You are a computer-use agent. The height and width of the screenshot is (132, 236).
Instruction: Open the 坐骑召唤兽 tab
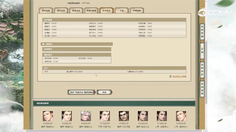tap(91, 11)
